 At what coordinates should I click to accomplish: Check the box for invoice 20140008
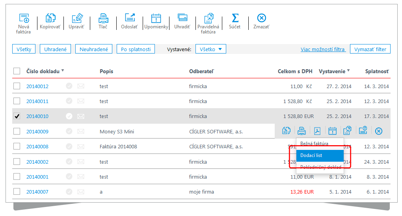point(17,146)
